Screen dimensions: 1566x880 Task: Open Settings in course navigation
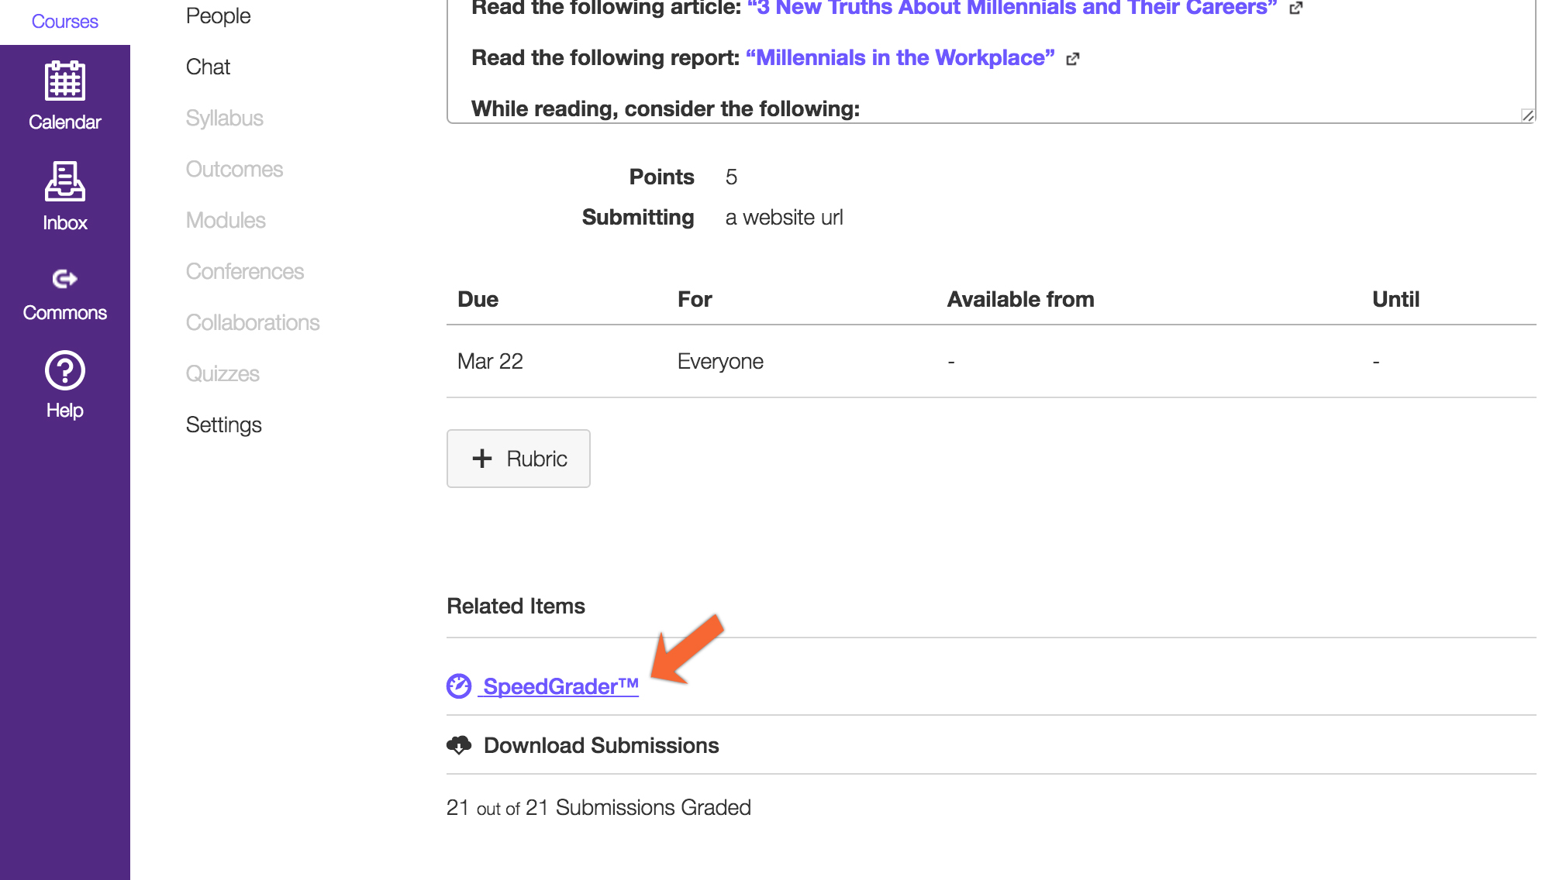tap(224, 425)
